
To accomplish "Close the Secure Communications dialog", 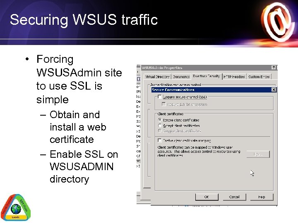I will (274, 90).
